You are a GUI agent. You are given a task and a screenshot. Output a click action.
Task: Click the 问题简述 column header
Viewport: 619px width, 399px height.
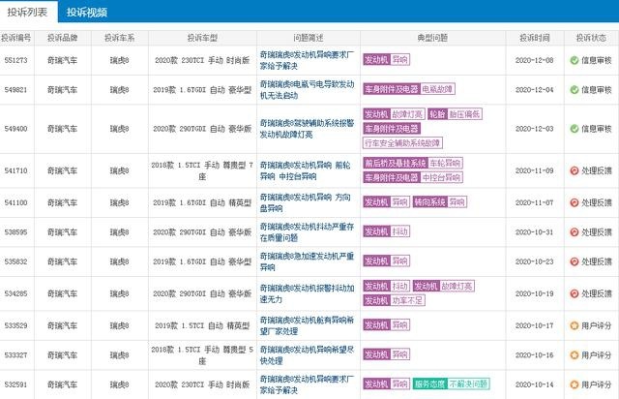coord(309,38)
